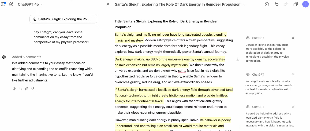Copy canvas content using copy icon

pos(296,4)
